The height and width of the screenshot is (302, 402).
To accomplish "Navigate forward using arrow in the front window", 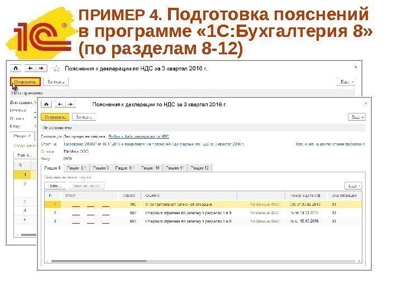I will (70, 104).
